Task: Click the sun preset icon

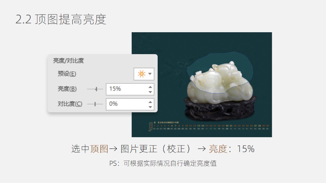Action: [141, 74]
